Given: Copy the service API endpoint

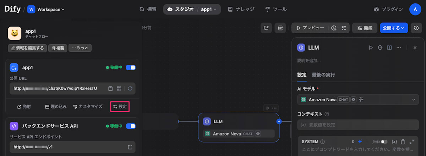Looking at the screenshot, I should click(130, 147).
